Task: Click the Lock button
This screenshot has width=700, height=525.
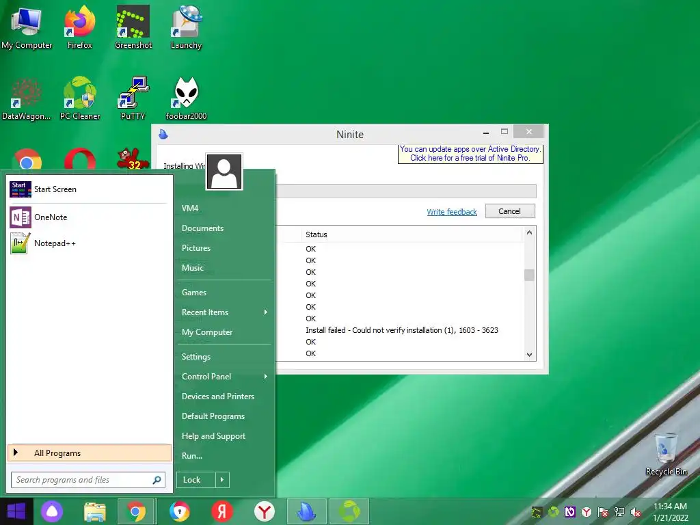Action: coord(196,480)
